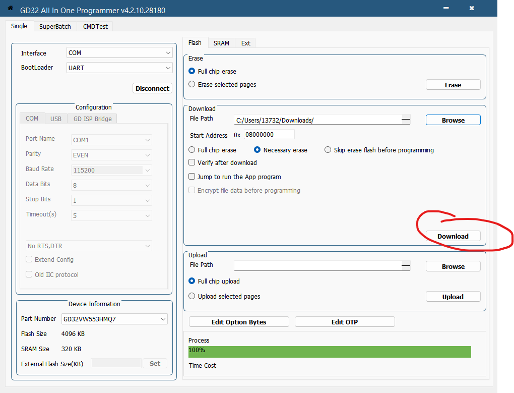This screenshot has width=514, height=393.
Task: Click the home icon in the title bar
Action: tap(10, 8)
